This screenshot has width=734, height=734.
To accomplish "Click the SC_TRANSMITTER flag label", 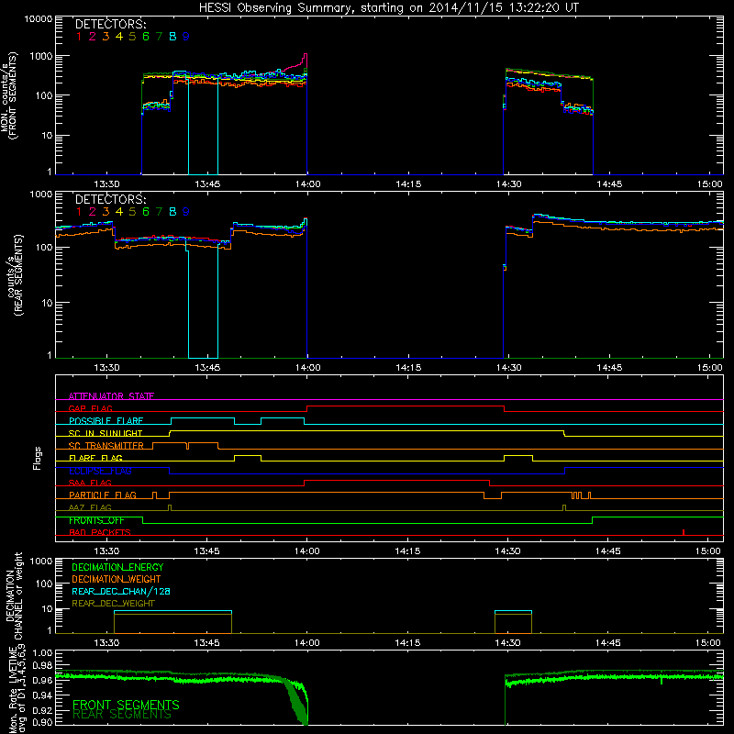I will (106, 445).
